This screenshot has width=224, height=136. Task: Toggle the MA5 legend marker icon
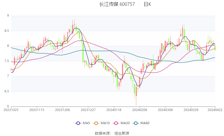tap(78, 123)
